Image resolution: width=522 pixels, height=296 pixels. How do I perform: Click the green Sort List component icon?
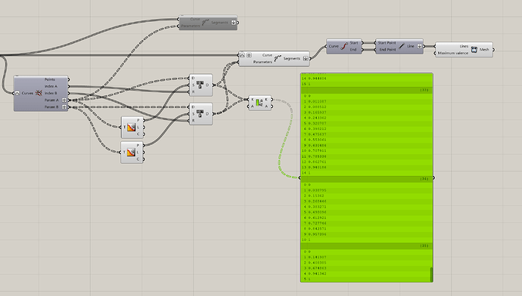pos(259,103)
